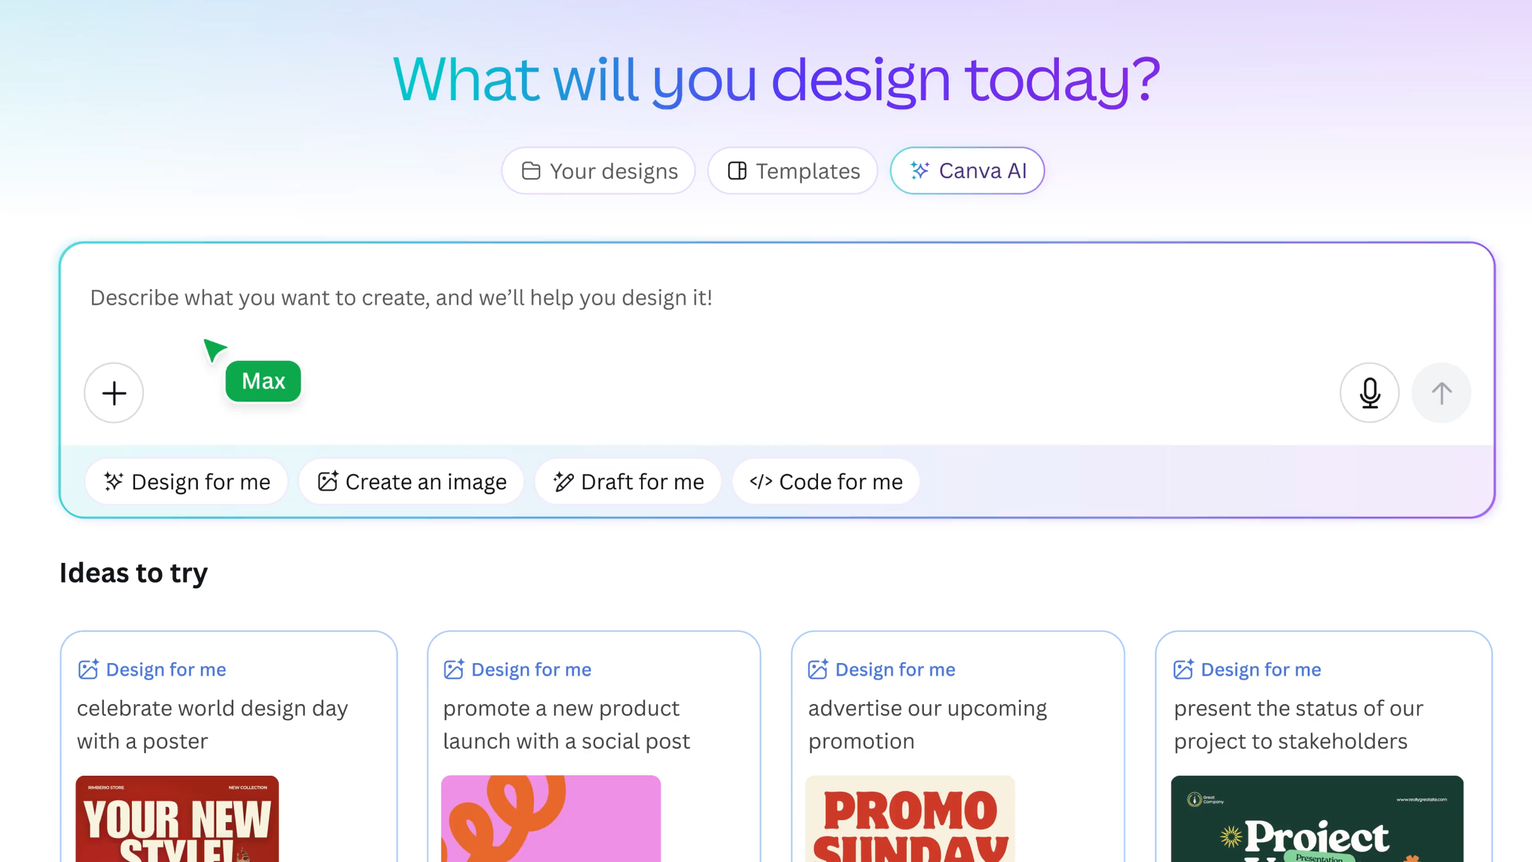
Task: Click the plus icon to attach content
Action: [114, 393]
